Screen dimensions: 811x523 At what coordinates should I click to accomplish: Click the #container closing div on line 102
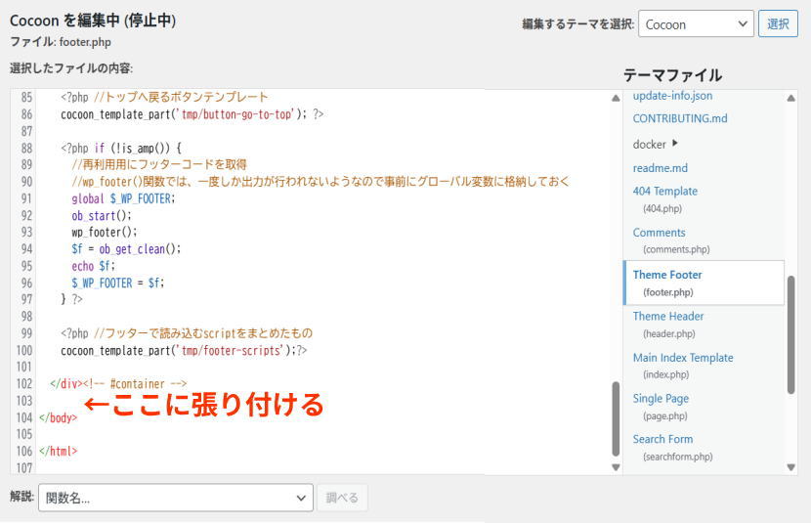pyautogui.click(x=118, y=384)
